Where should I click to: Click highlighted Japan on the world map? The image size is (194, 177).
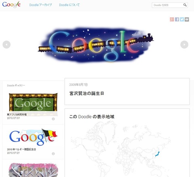point(157,154)
